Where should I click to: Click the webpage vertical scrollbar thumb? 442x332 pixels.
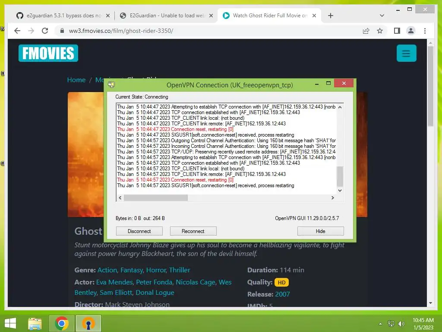click(x=430, y=86)
